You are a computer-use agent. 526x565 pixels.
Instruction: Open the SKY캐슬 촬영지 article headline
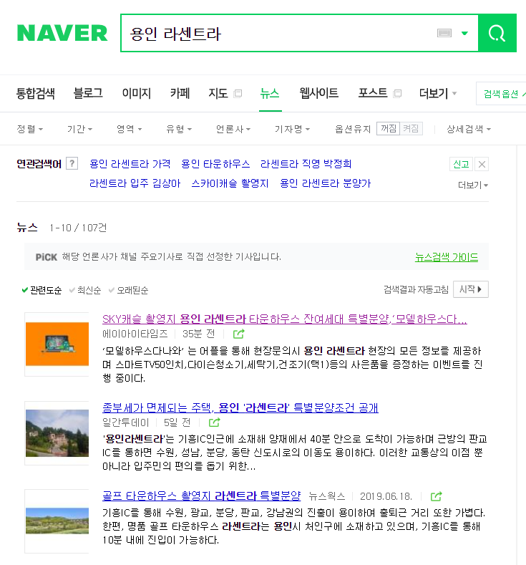coord(284,319)
